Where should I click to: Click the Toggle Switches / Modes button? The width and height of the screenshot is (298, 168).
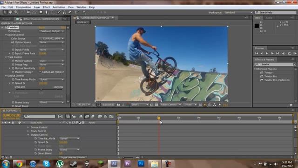(73, 158)
